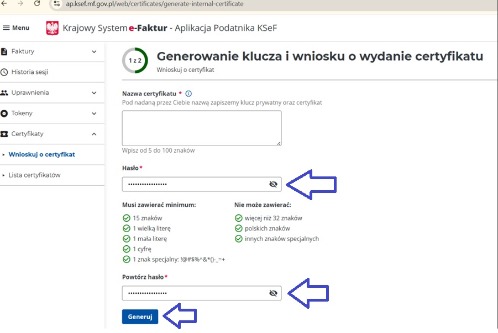Click the Polish eagle emblem logo
This screenshot has height=333, width=498.
pos(52,28)
